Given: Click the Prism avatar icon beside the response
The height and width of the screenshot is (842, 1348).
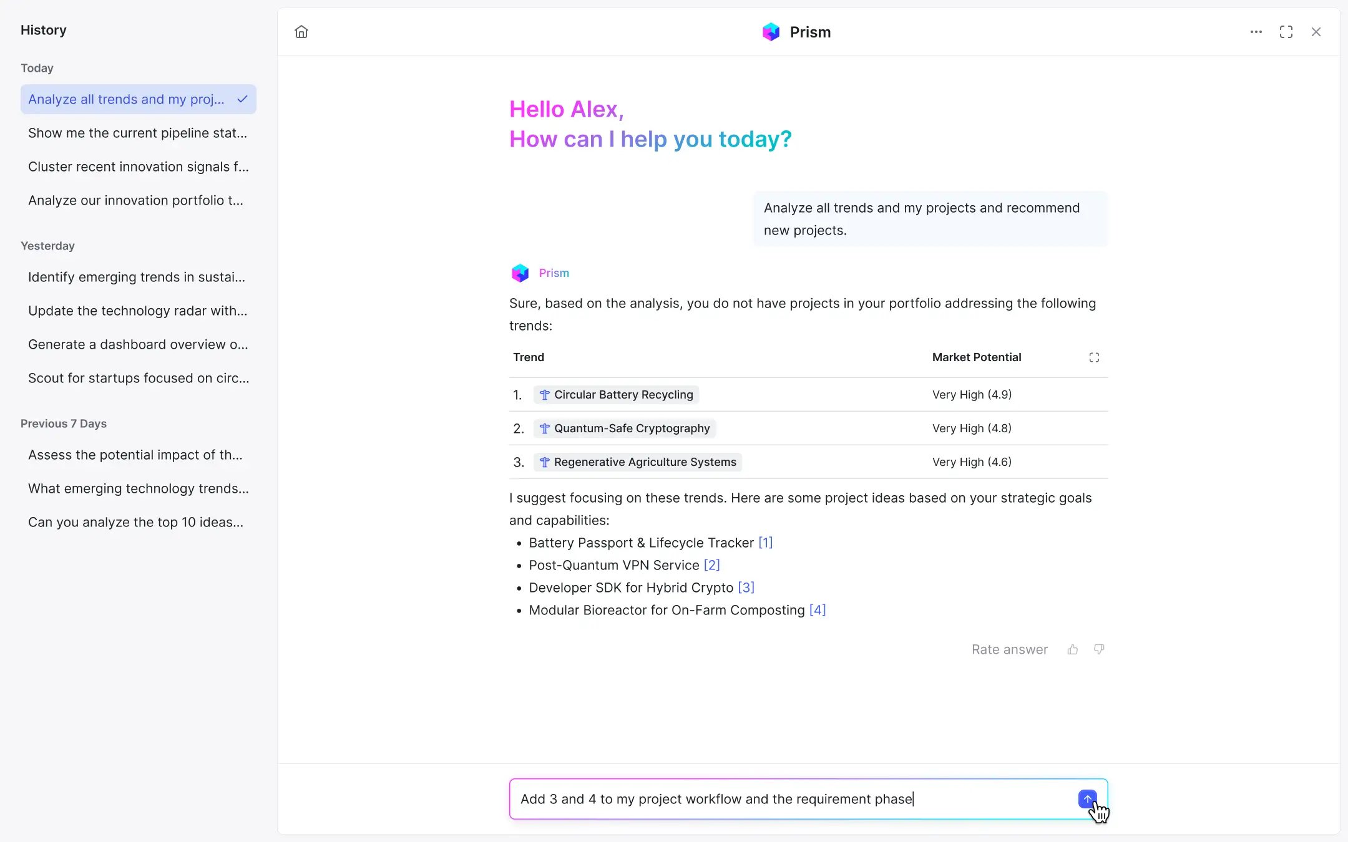Looking at the screenshot, I should tap(520, 273).
